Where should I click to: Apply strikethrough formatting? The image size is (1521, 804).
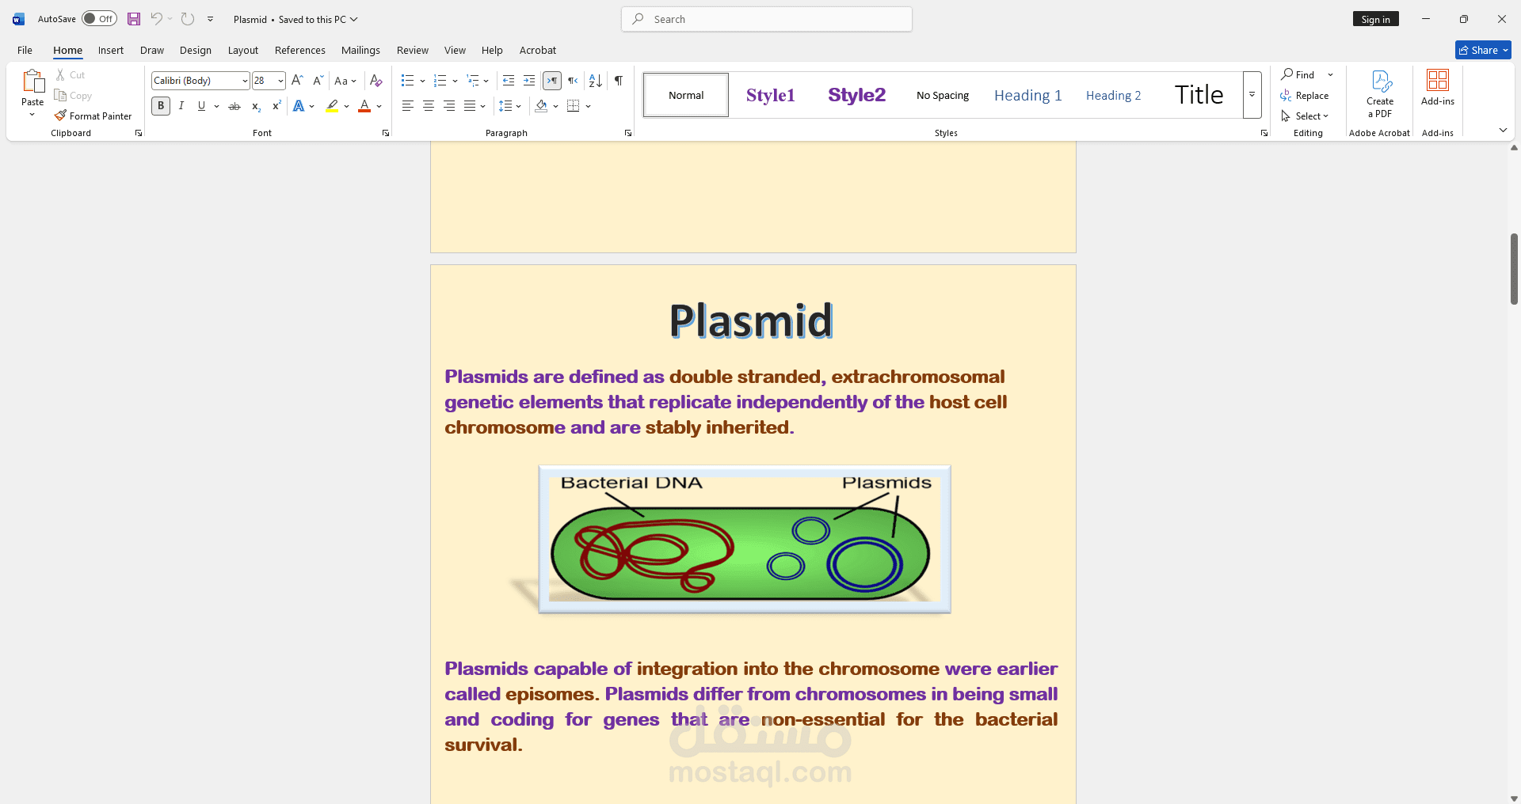click(x=234, y=106)
